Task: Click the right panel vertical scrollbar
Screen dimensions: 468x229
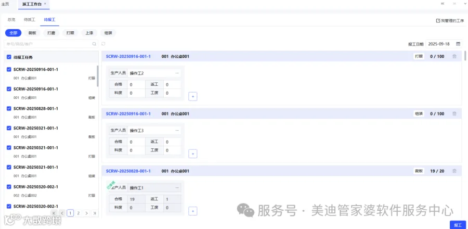Action: click(465, 56)
